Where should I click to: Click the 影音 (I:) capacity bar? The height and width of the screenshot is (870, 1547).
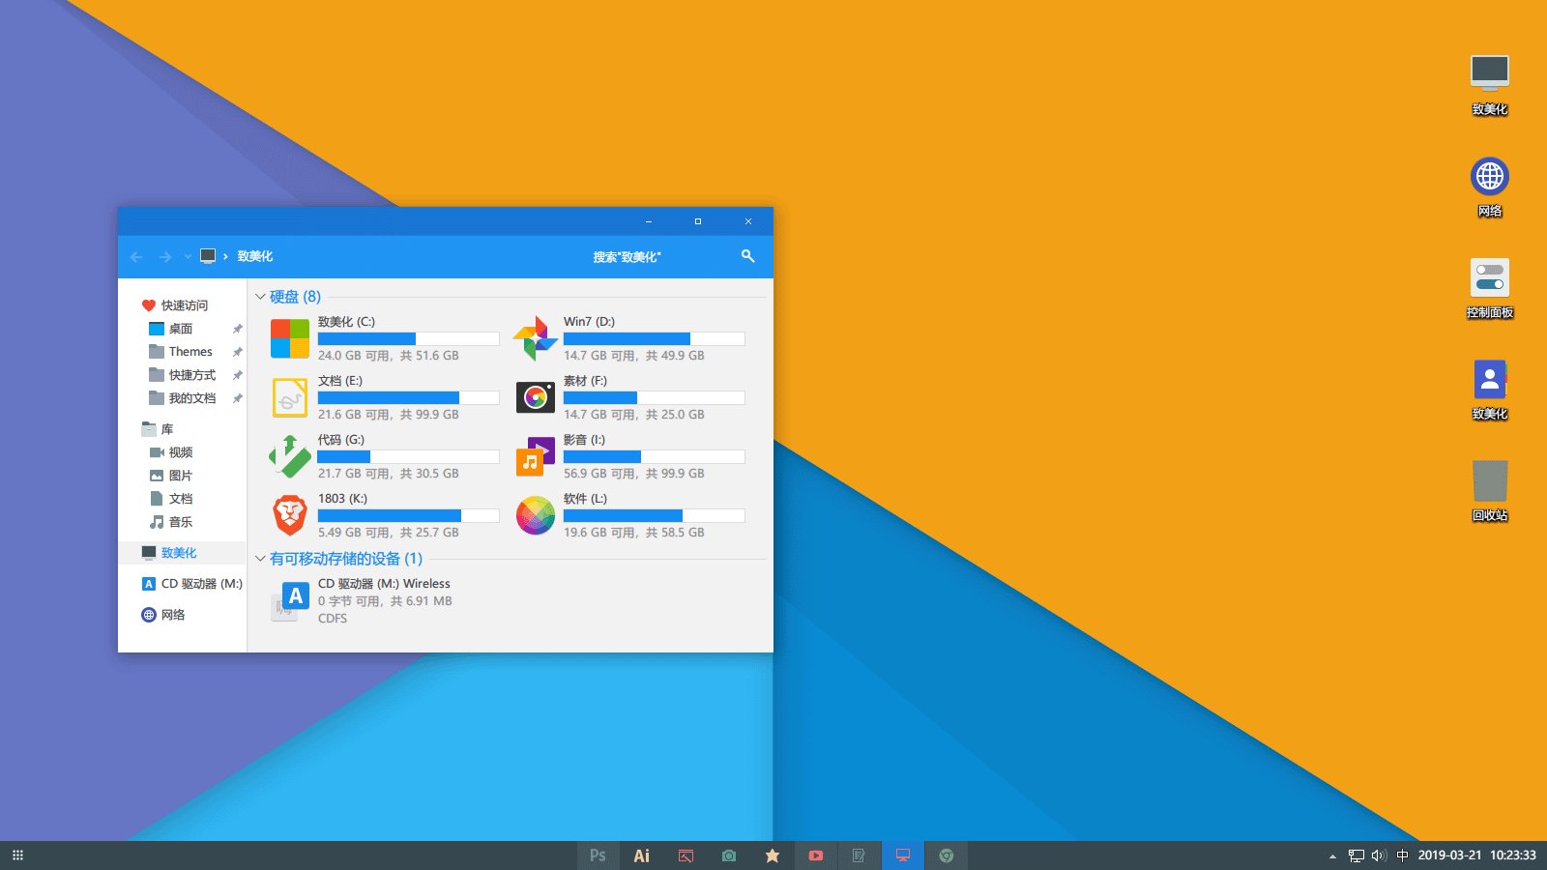654,456
